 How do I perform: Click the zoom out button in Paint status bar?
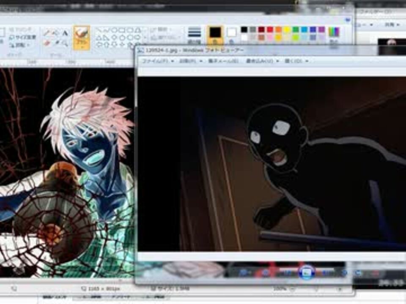coord(292,289)
